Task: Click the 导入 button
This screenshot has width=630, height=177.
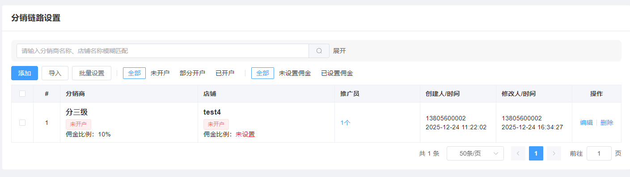Action: pyautogui.click(x=55, y=73)
